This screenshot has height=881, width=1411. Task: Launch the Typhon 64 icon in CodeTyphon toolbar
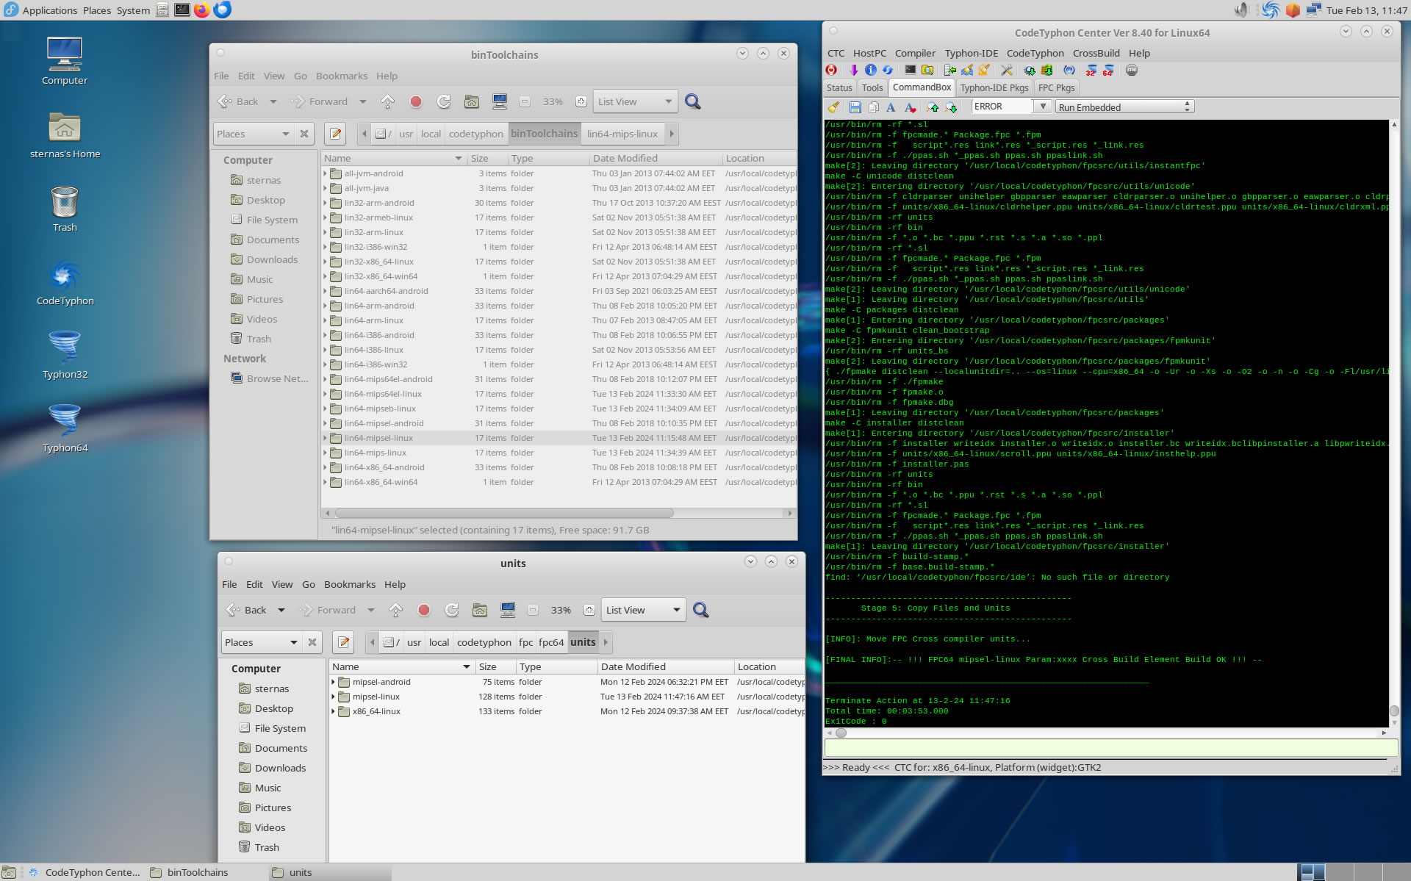coord(1108,71)
